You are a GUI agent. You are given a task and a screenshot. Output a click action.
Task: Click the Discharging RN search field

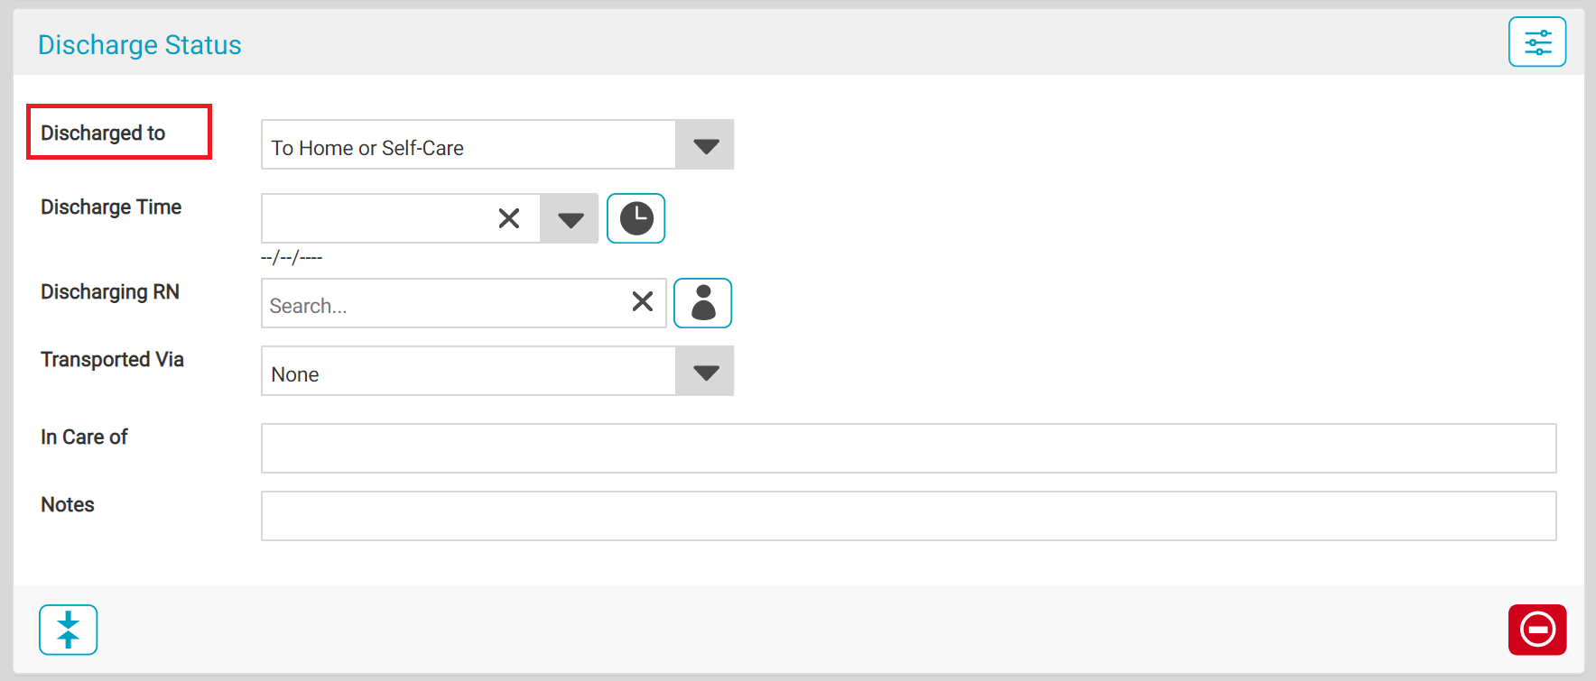pyautogui.click(x=442, y=304)
